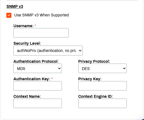144x120 pixels.
Task: Open the Privacy Protocol dropdown set to DES
Action: point(102,68)
